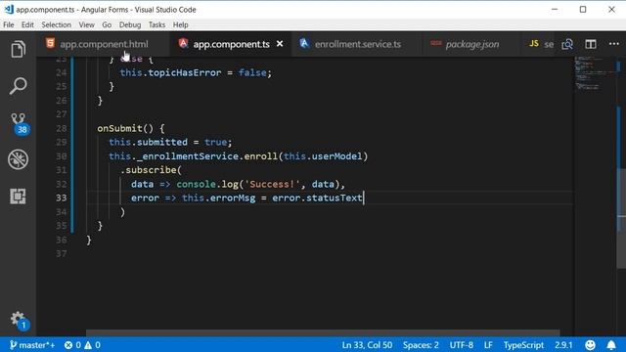The width and height of the screenshot is (626, 352).
Task: Open the View menu
Action: pyautogui.click(x=87, y=24)
